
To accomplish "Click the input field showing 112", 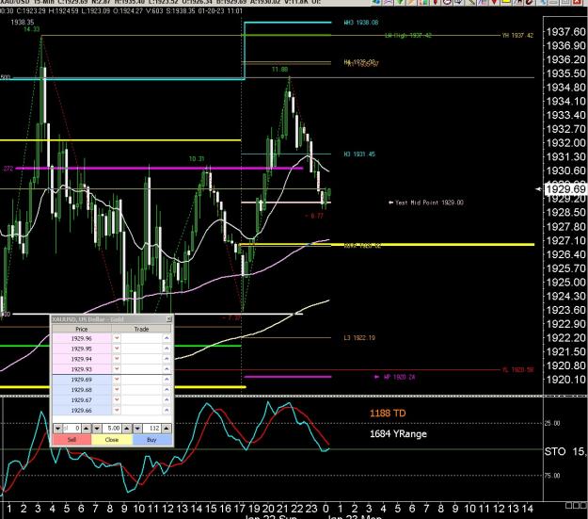I will point(151,429).
